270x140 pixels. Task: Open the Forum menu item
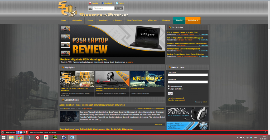coord(90,20)
